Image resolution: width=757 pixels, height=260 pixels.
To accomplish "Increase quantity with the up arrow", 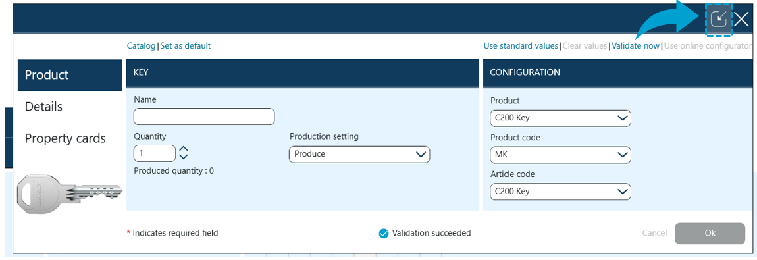I will click(184, 149).
